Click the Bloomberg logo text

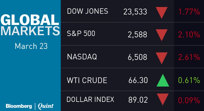point(19,106)
